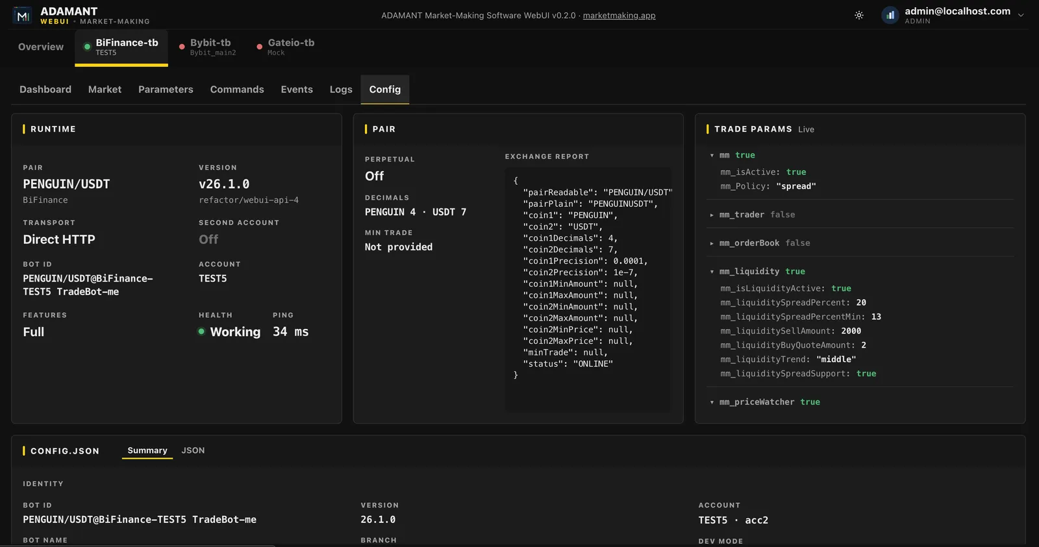Click the TEST5 · acc2 account value
This screenshot has width=1039, height=547.
(733, 520)
